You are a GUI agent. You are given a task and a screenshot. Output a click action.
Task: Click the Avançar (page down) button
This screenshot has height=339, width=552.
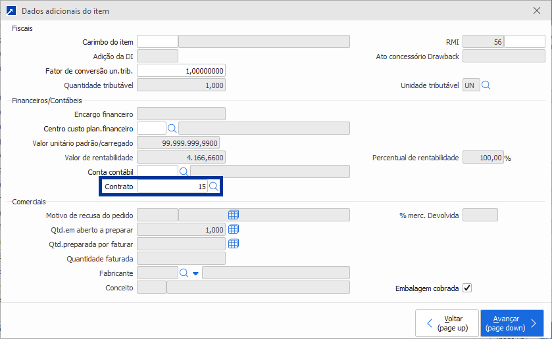[x=512, y=323]
